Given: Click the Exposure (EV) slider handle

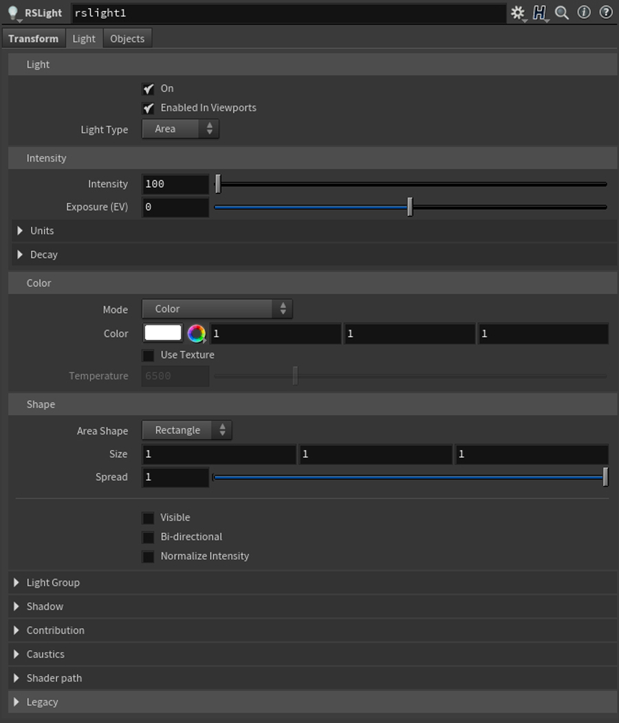Looking at the screenshot, I should [x=410, y=207].
